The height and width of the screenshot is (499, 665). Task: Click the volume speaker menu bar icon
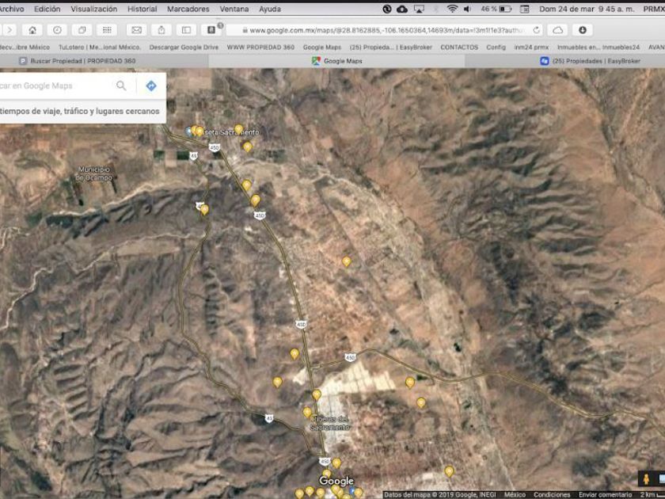[x=467, y=9]
